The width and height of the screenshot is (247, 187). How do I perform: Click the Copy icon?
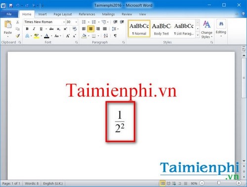(x=17, y=29)
